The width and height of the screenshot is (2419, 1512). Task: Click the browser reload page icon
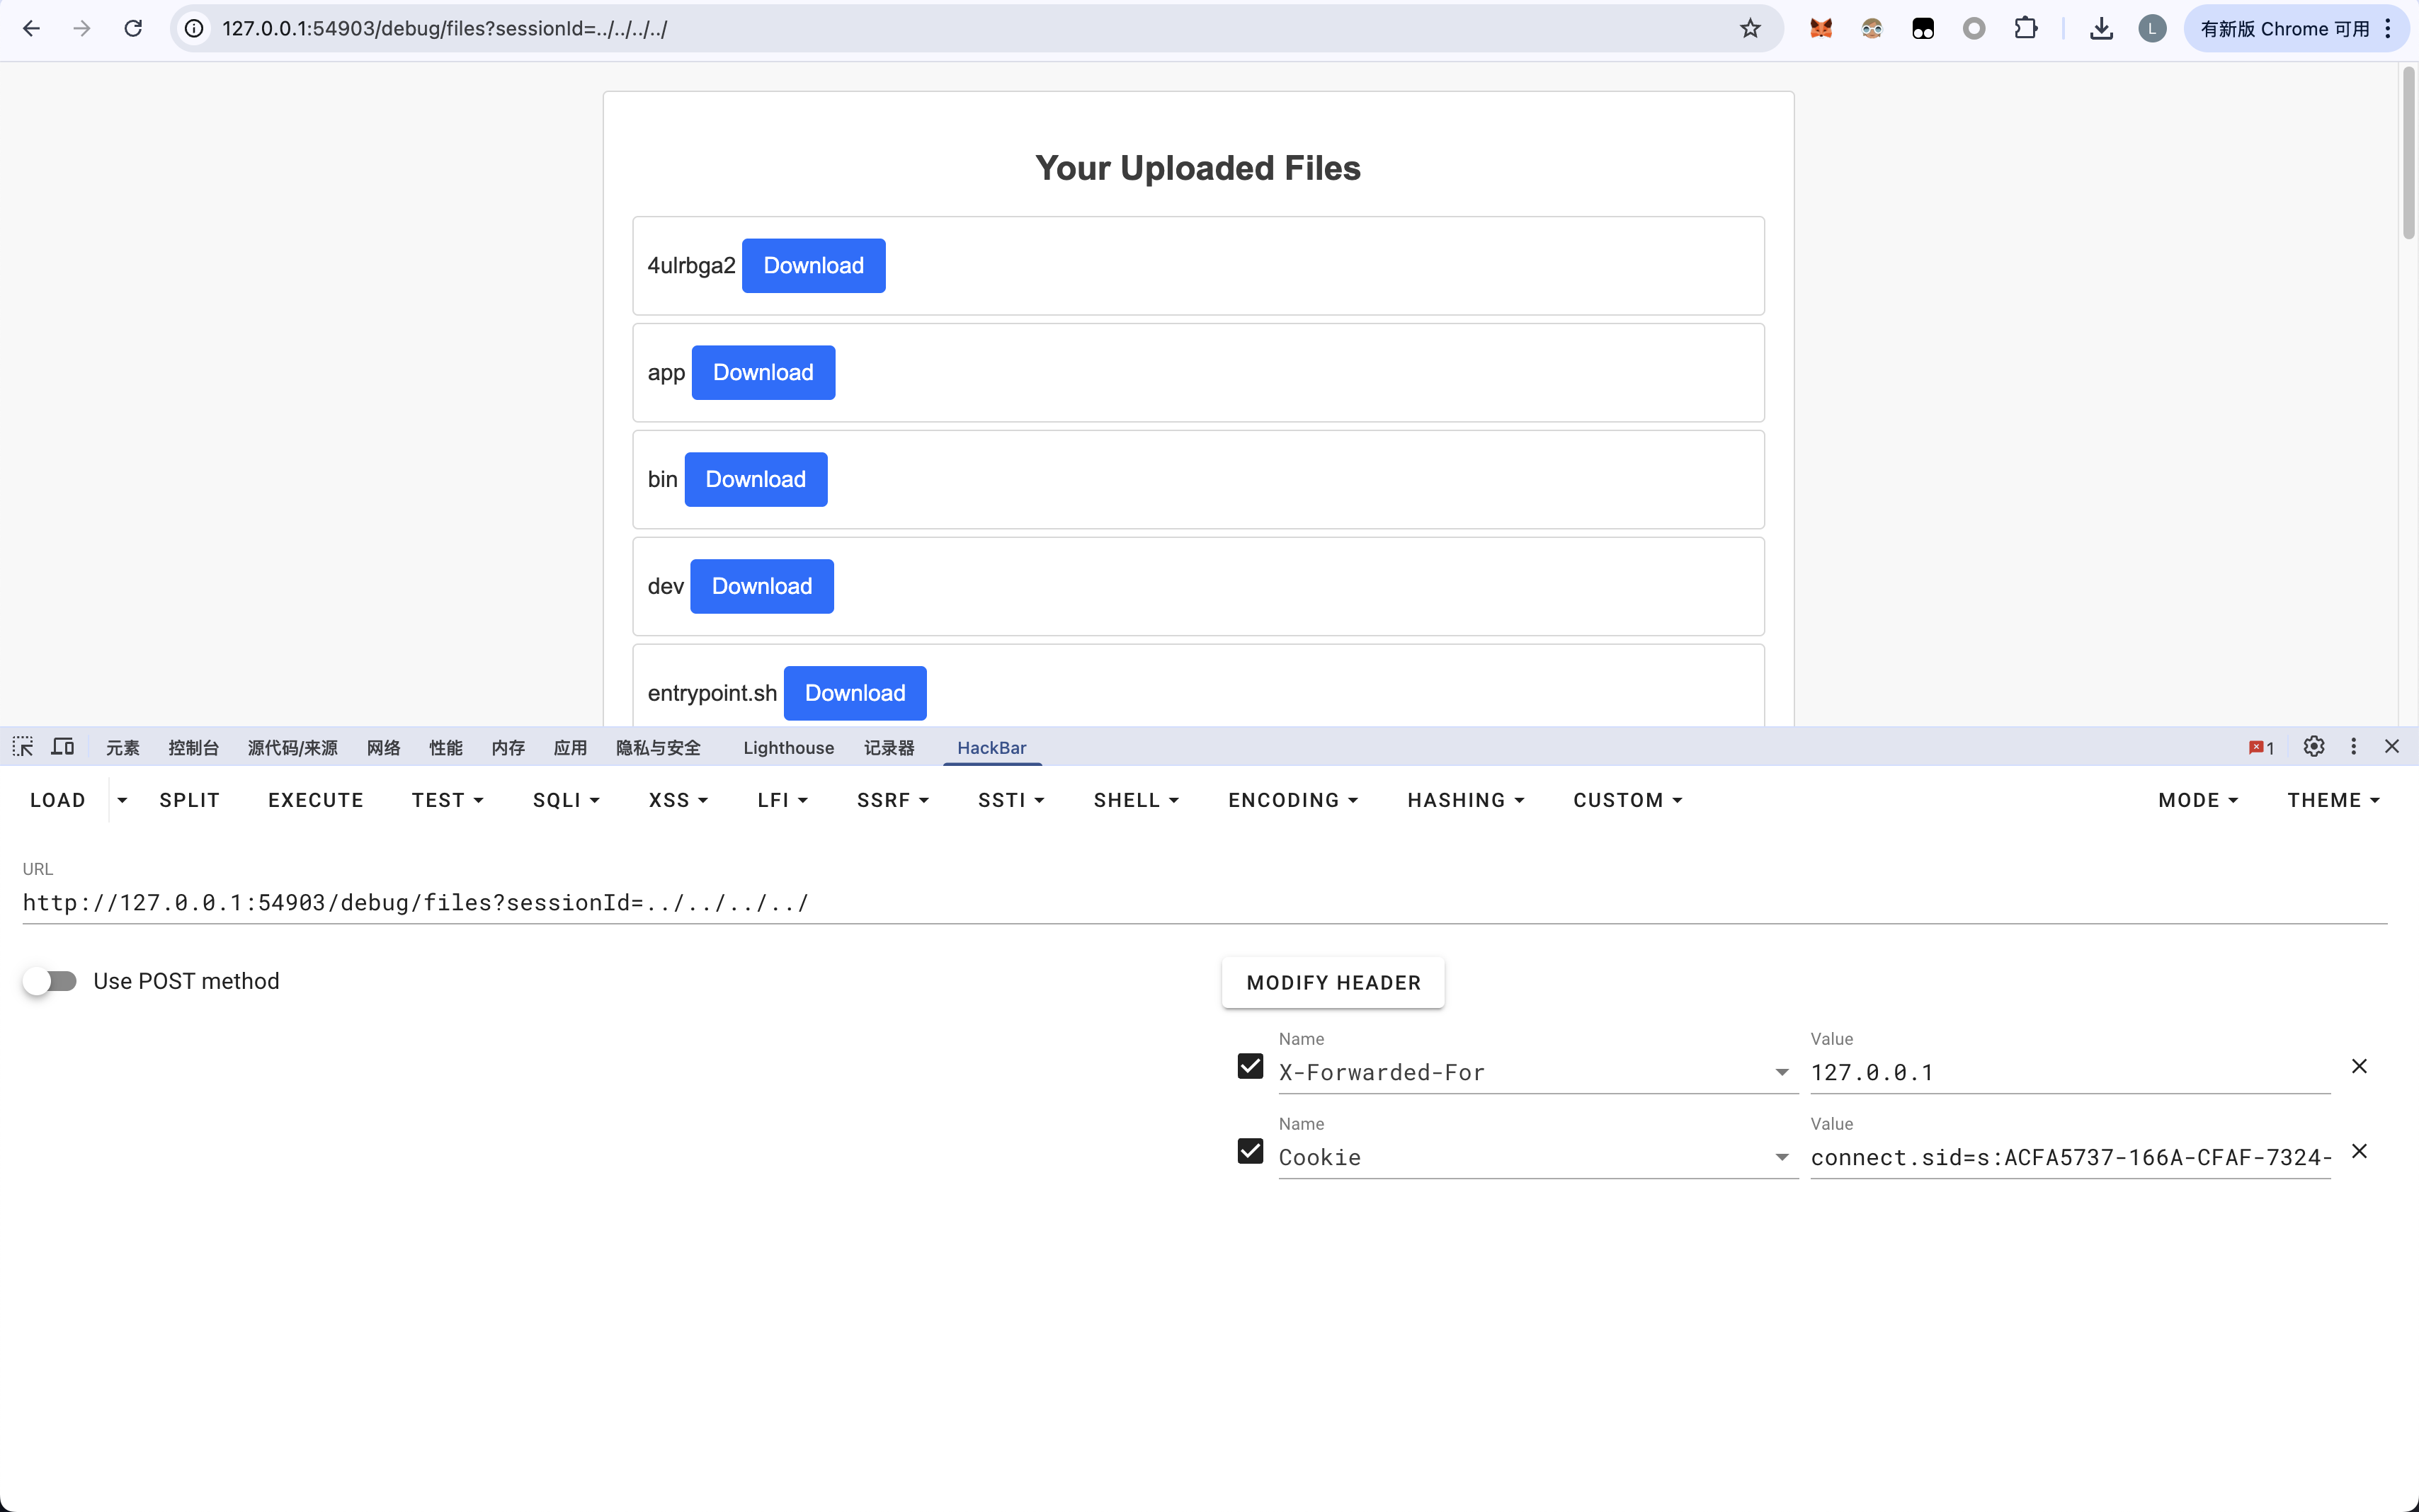(133, 28)
